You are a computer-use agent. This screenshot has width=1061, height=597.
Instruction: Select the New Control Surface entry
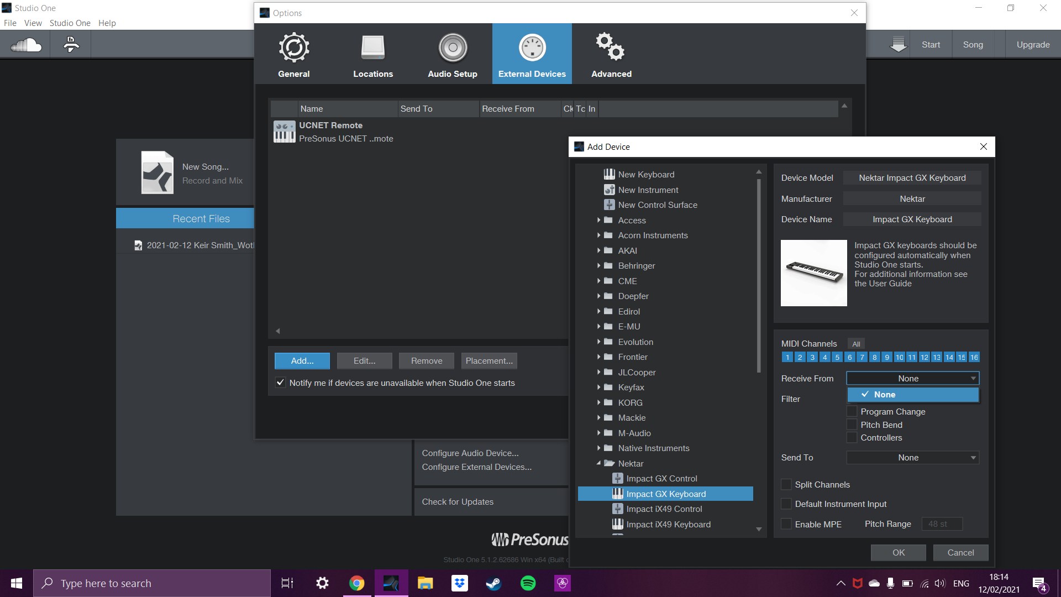[657, 205]
